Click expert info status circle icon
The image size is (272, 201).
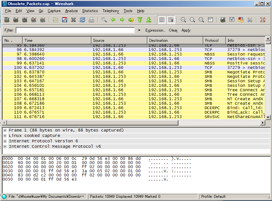(x=4, y=197)
